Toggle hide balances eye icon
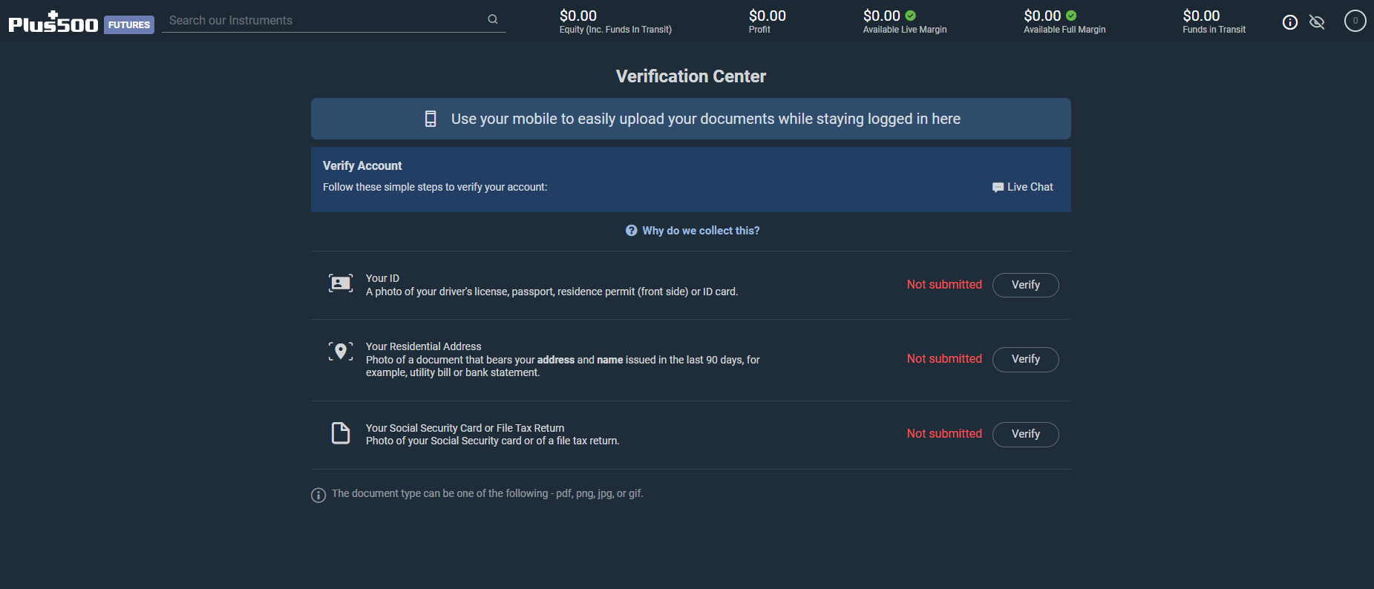The image size is (1374, 589). click(1317, 22)
